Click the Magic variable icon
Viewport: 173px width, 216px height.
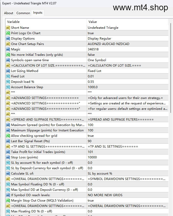(x=8, y=49)
